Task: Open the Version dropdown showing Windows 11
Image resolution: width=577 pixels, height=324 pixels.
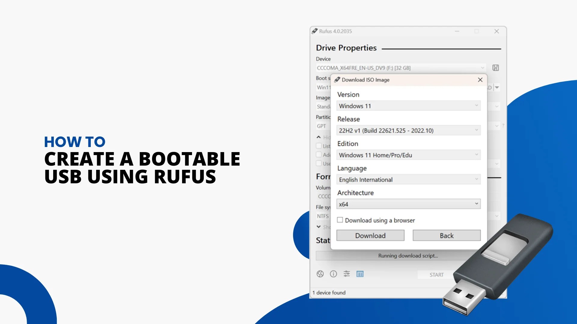Action: [x=408, y=106]
